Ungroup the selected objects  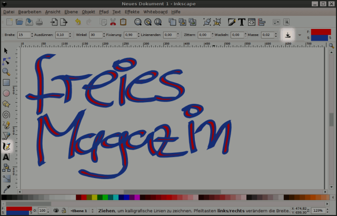pyautogui.click(x=217, y=22)
